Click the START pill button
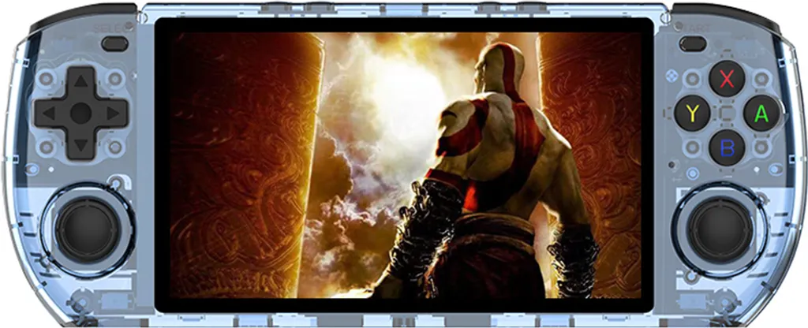Screen dimensions: 808x328 click(693, 44)
